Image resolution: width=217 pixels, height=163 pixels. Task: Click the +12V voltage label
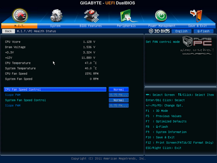point(8,58)
